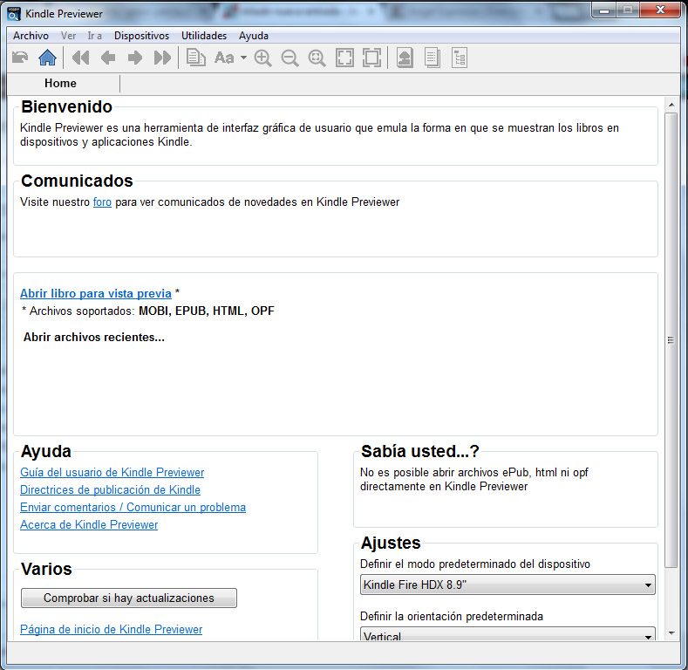Click the cover page icon

click(x=405, y=58)
